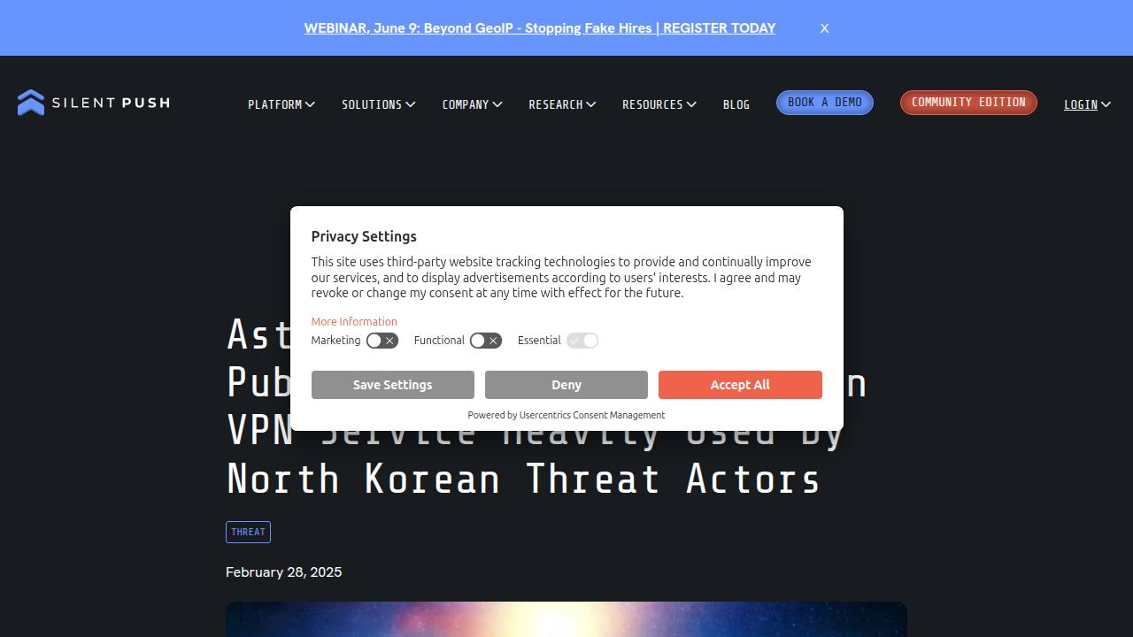
Task: Click the Book a Demo button
Action: coord(825,103)
